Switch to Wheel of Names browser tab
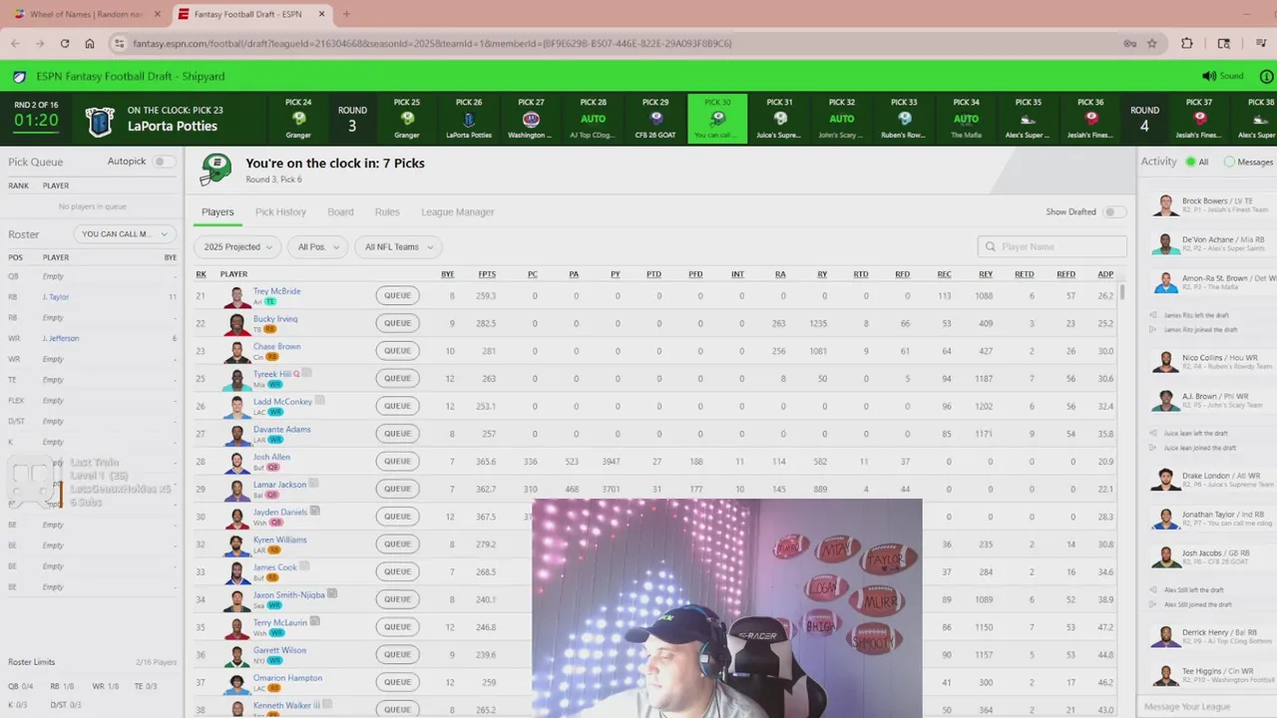 (x=85, y=14)
